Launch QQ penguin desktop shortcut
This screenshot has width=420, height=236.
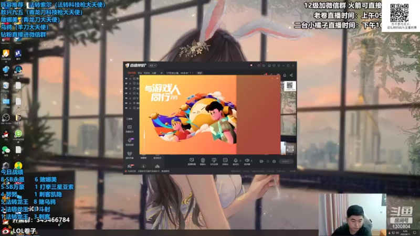click(6, 134)
